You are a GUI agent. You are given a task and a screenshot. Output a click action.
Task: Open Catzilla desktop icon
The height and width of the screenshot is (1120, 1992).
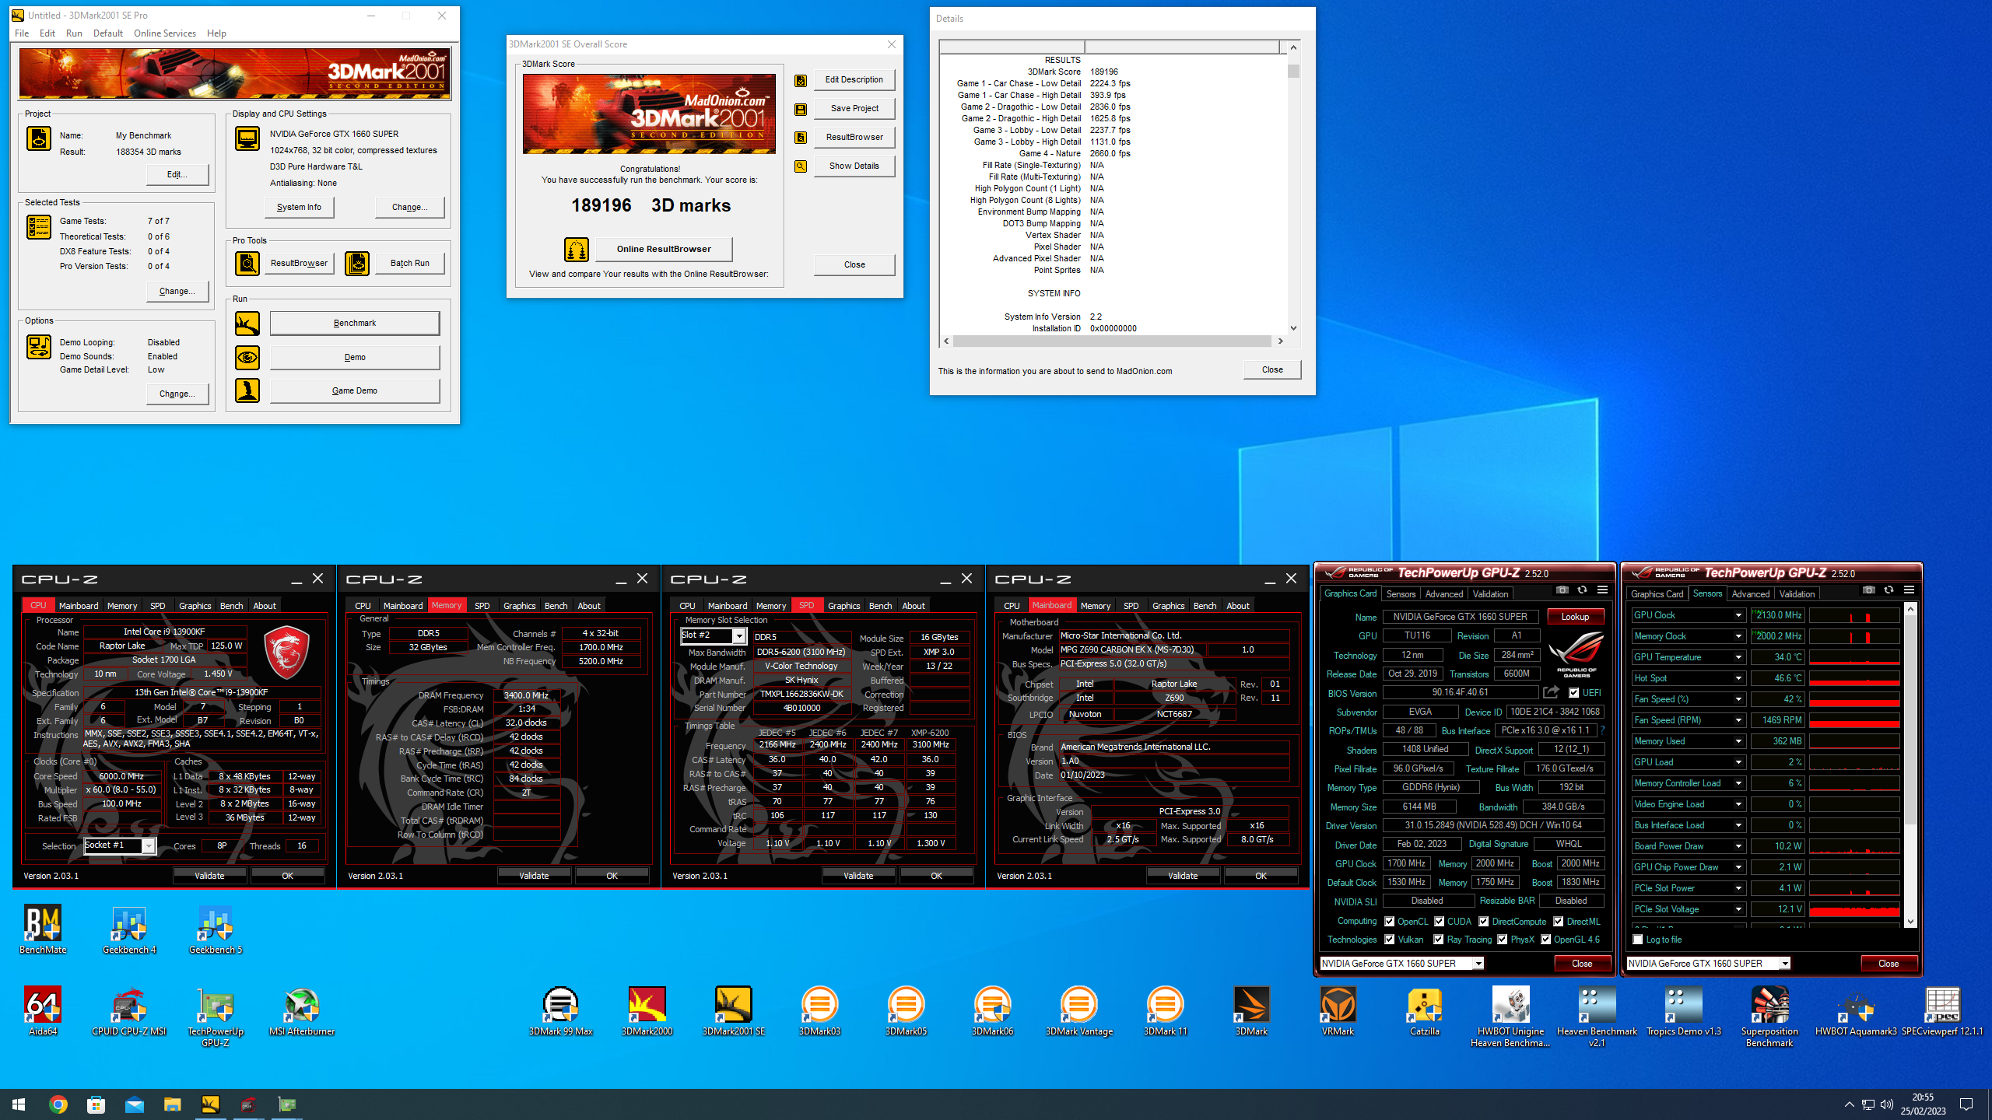(x=1424, y=1011)
